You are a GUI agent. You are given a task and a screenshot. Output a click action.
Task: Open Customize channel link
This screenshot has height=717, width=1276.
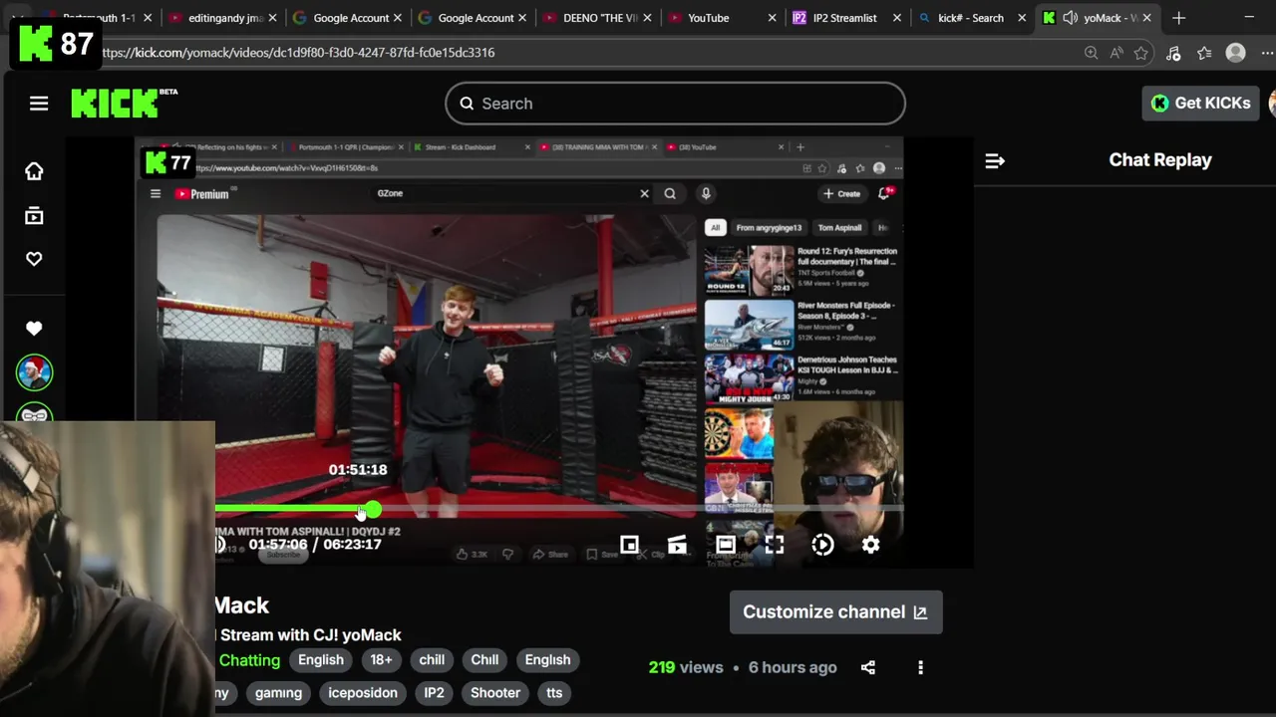pyautogui.click(x=835, y=612)
